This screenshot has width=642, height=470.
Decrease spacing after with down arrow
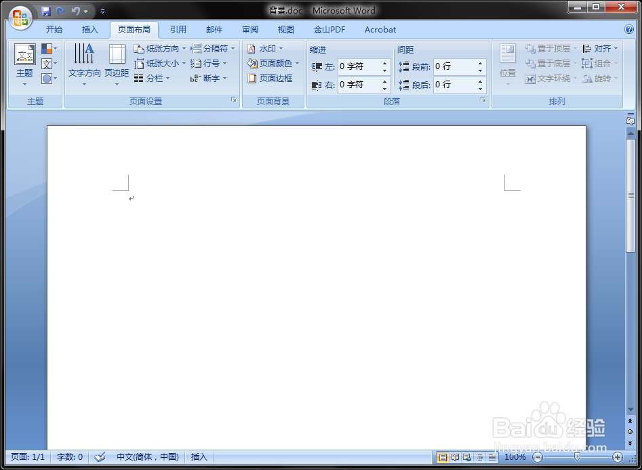(480, 89)
